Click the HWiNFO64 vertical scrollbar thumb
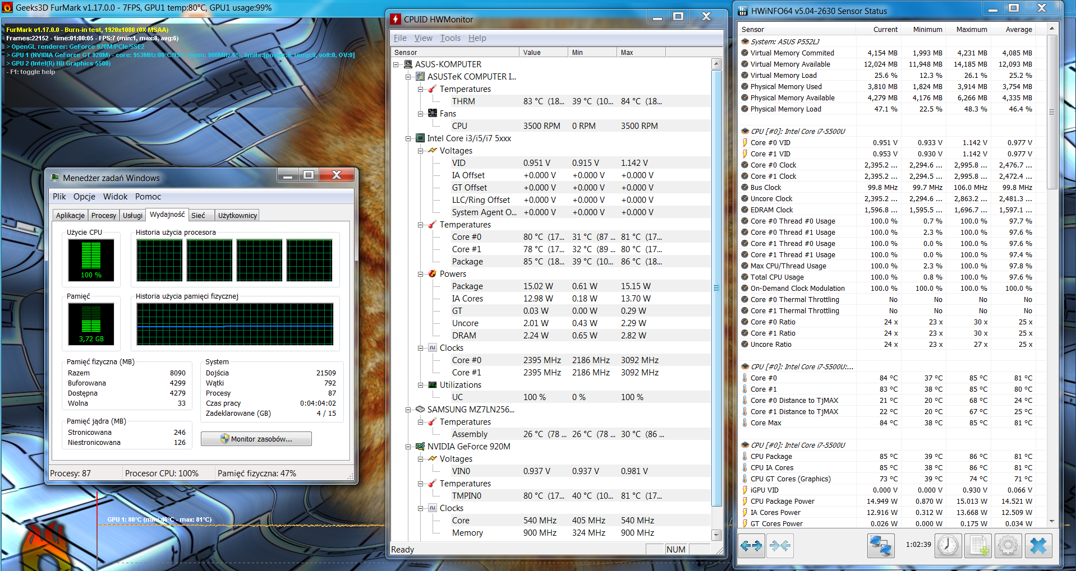The width and height of the screenshot is (1076, 571). (x=1052, y=113)
